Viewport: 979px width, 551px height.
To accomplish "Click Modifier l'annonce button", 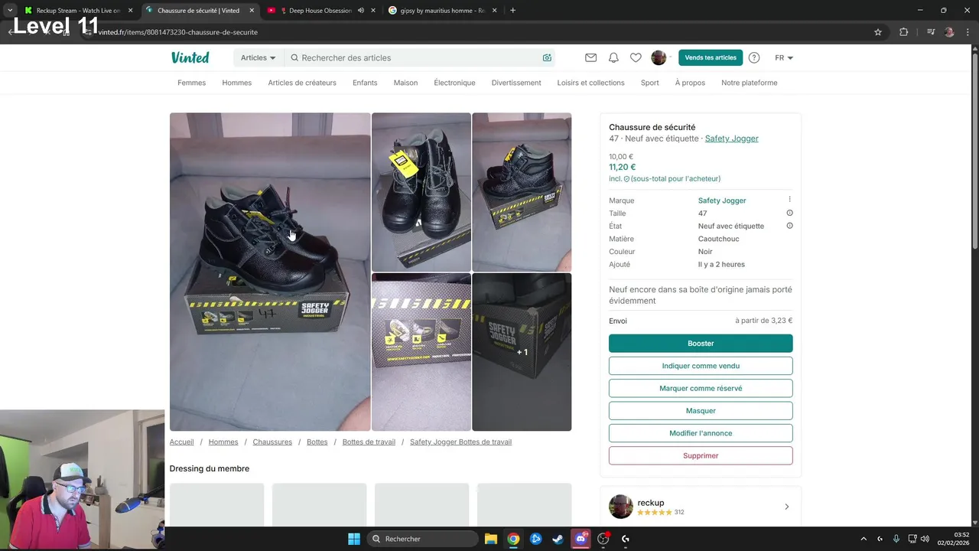I will [x=701, y=433].
